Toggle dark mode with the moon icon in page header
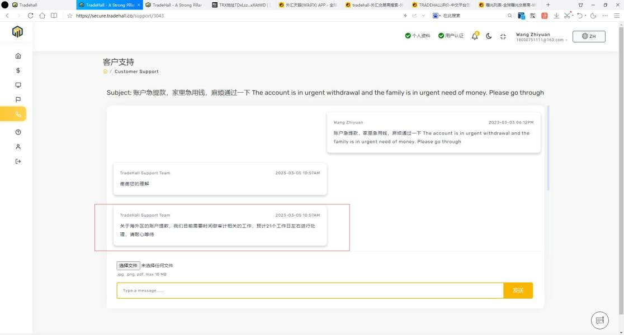This screenshot has width=624, height=335. coord(489,36)
